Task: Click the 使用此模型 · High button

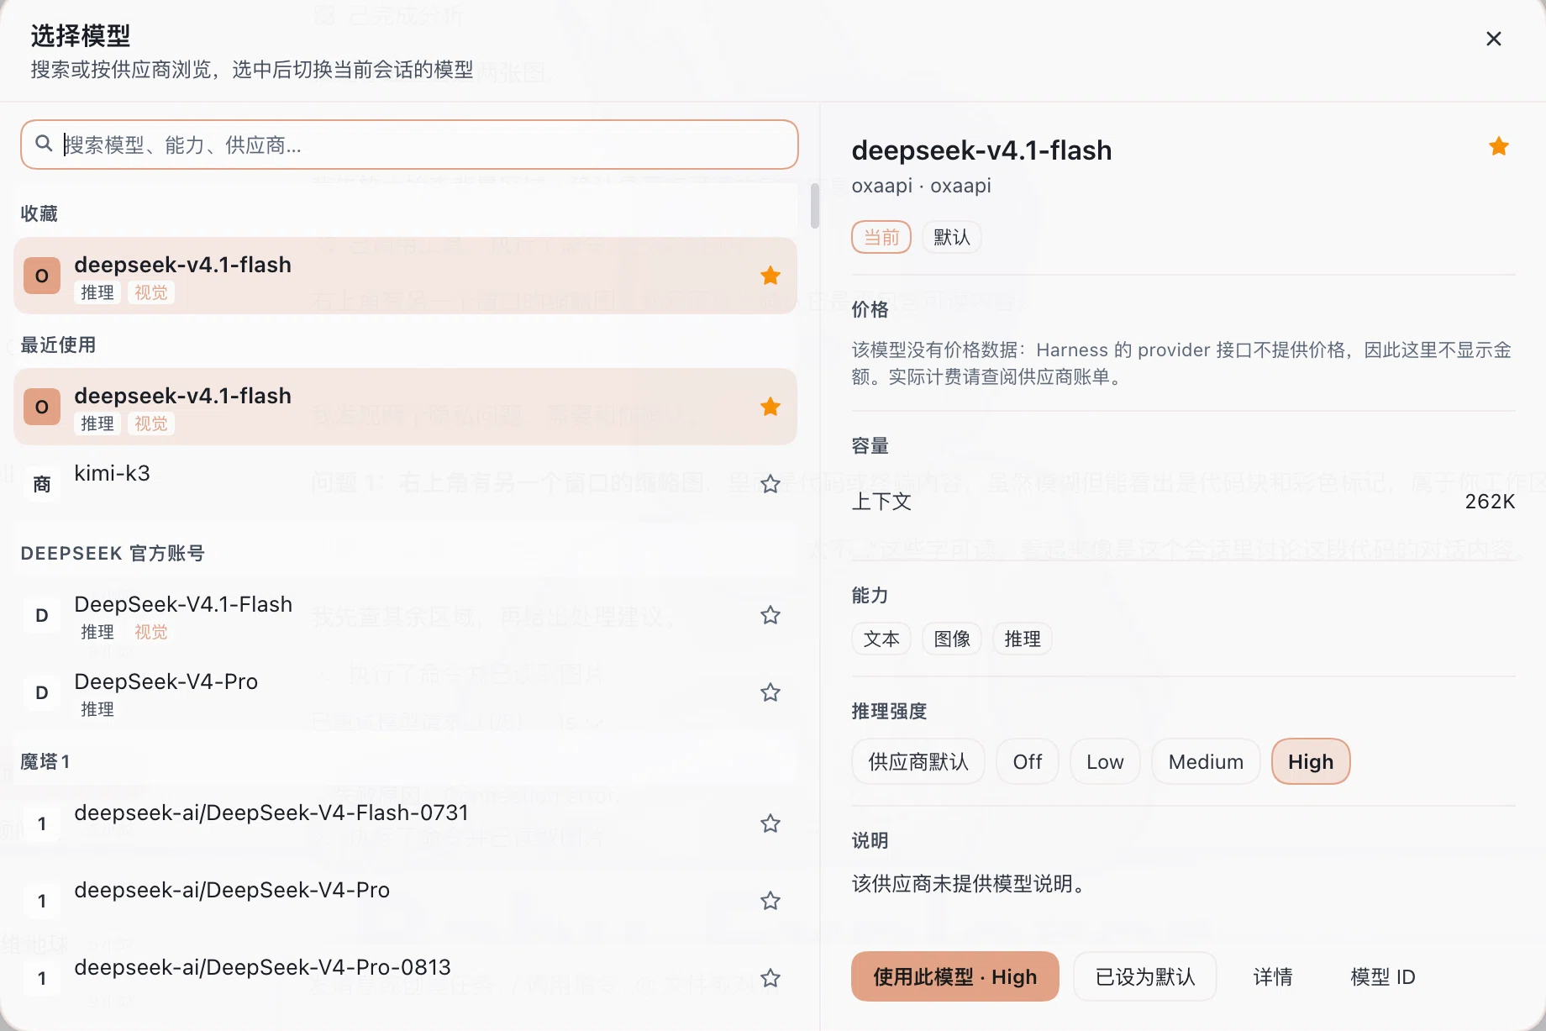Action: coord(954,976)
